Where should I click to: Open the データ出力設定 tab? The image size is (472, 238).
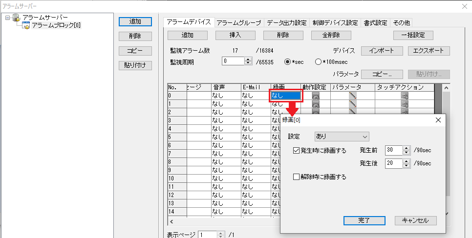coord(287,22)
